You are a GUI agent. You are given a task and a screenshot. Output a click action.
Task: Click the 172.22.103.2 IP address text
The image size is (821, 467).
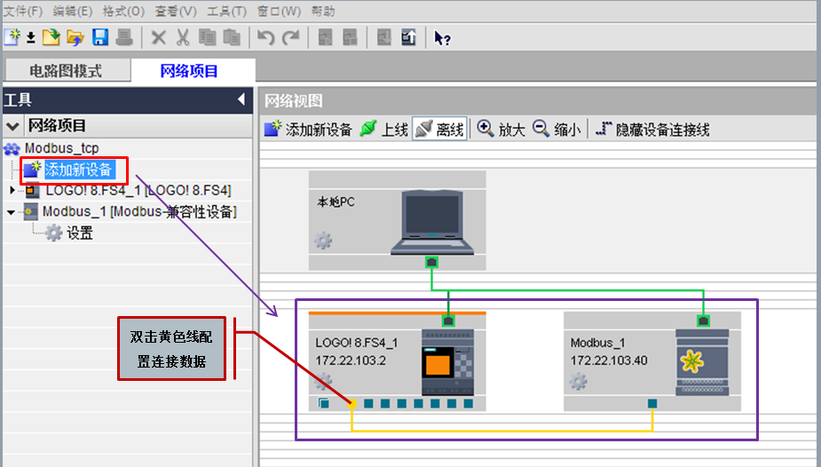pyautogui.click(x=351, y=360)
